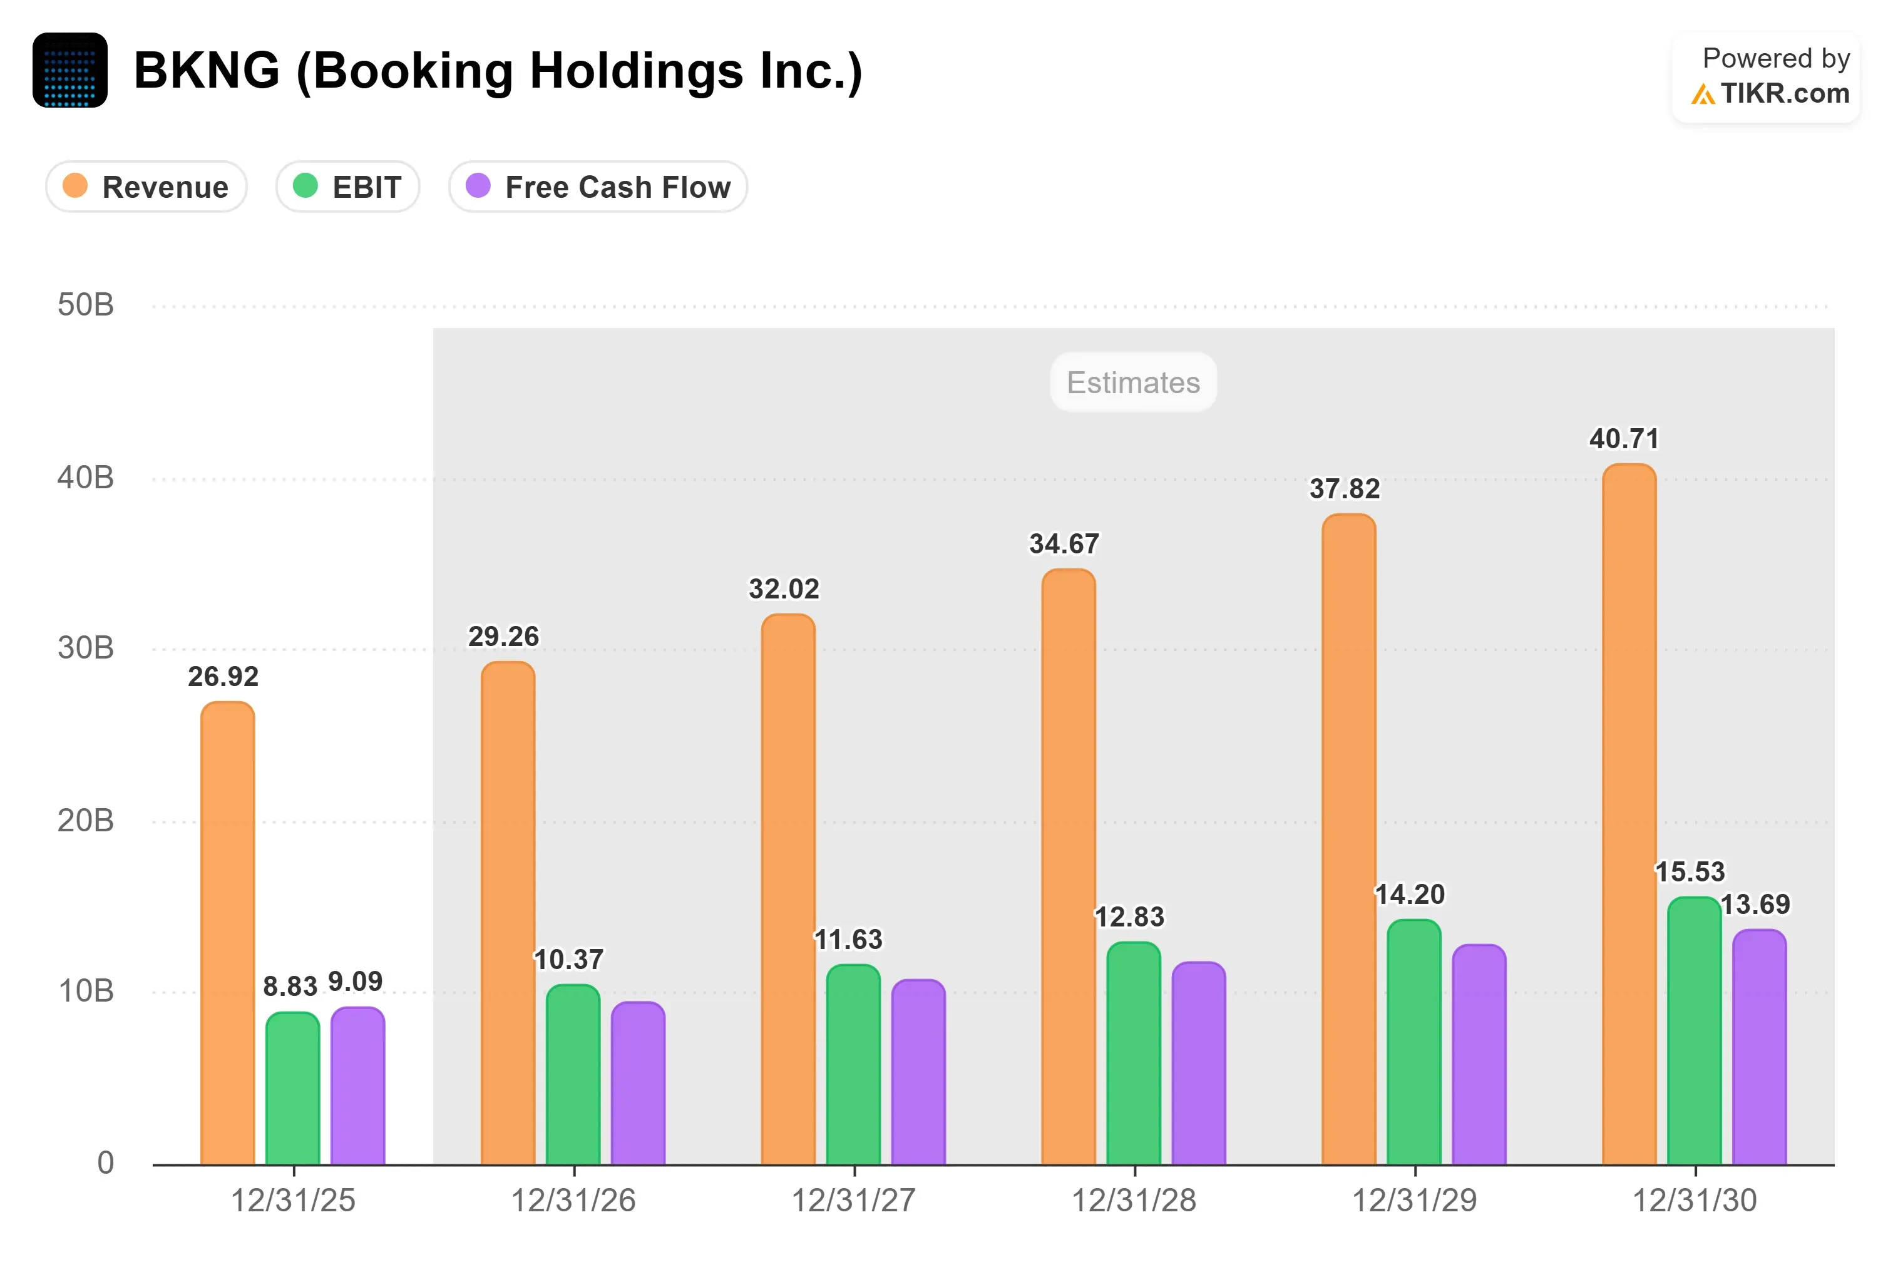Select the 12/31/28 revenue bar labeled 34.67
1893x1262 pixels.
(x=1069, y=867)
